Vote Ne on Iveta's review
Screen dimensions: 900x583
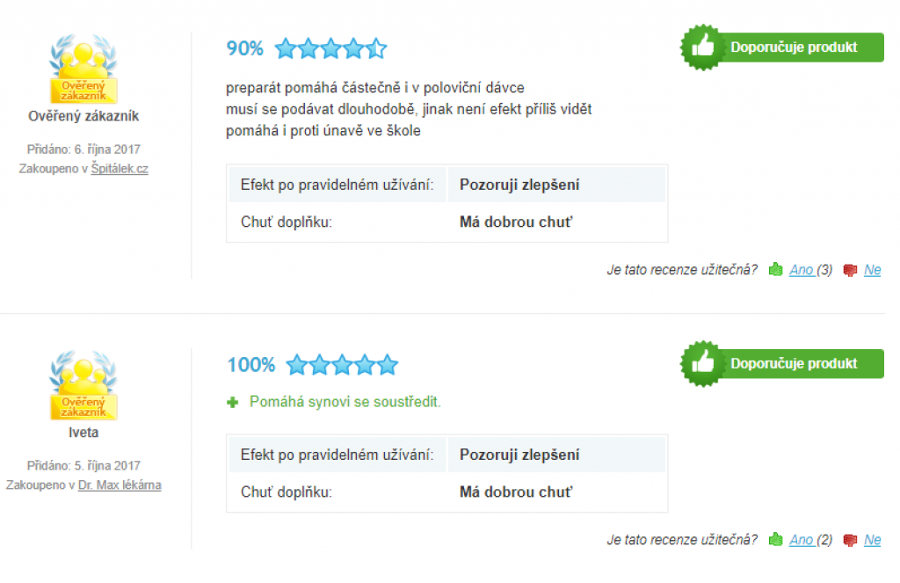[873, 539]
